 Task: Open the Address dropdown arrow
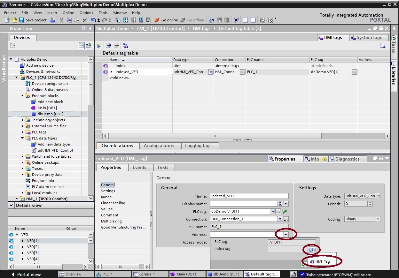click(x=286, y=234)
